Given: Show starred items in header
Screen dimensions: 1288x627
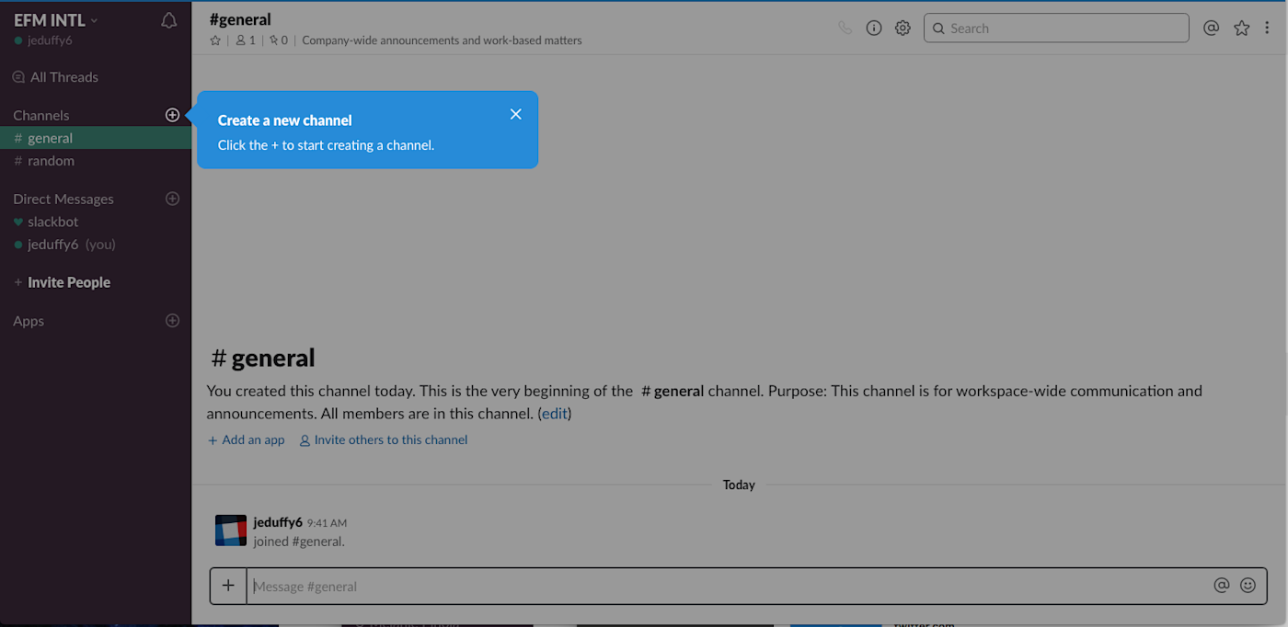Looking at the screenshot, I should tap(1241, 28).
